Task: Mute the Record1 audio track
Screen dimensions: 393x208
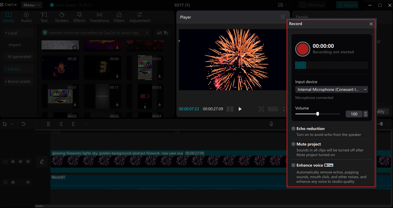Action: [28, 182]
